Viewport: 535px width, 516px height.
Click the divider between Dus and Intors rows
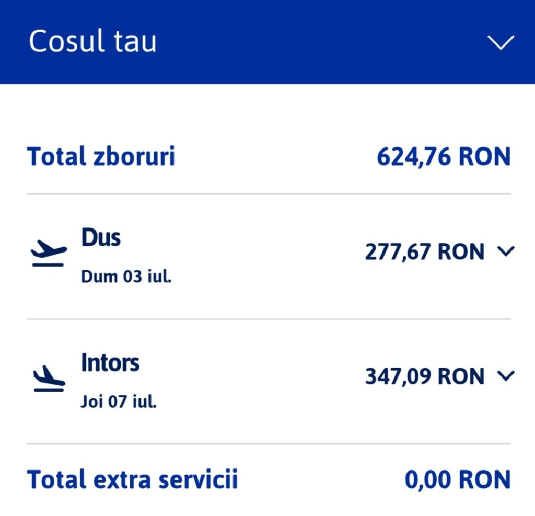[269, 319]
